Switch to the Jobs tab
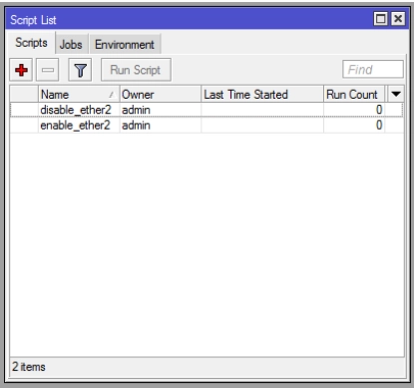Screen dimensions: 415x388 pos(71,44)
